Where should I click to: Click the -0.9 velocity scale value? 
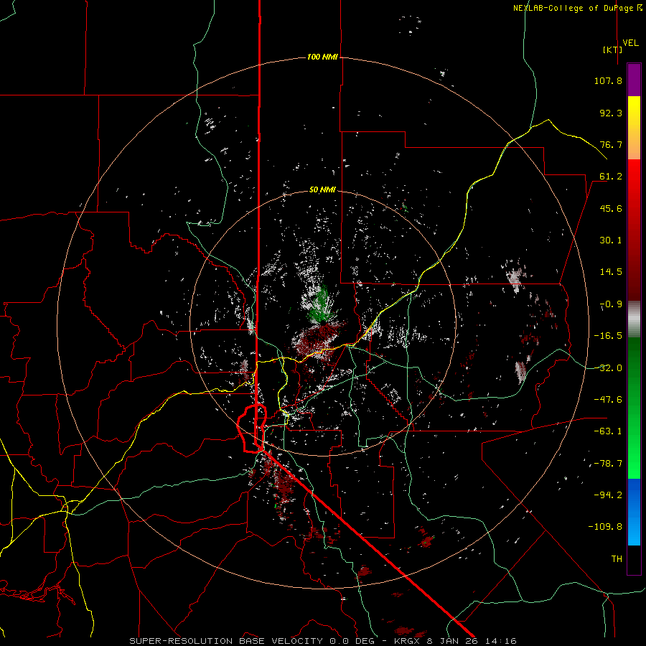click(x=611, y=304)
